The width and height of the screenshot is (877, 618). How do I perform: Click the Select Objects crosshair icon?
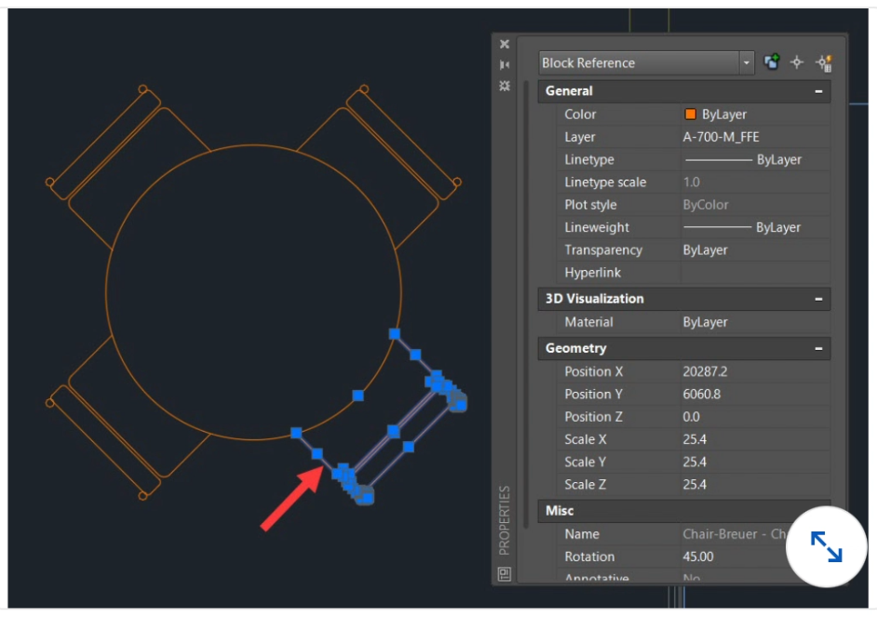coord(797,62)
